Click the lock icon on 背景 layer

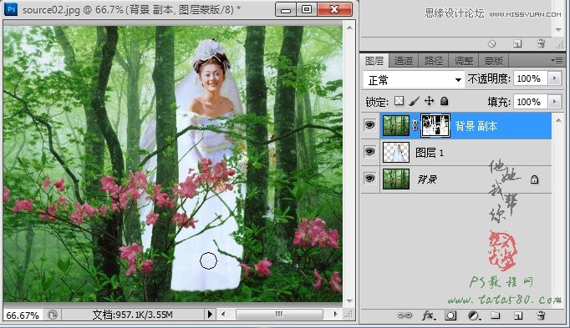(534, 179)
